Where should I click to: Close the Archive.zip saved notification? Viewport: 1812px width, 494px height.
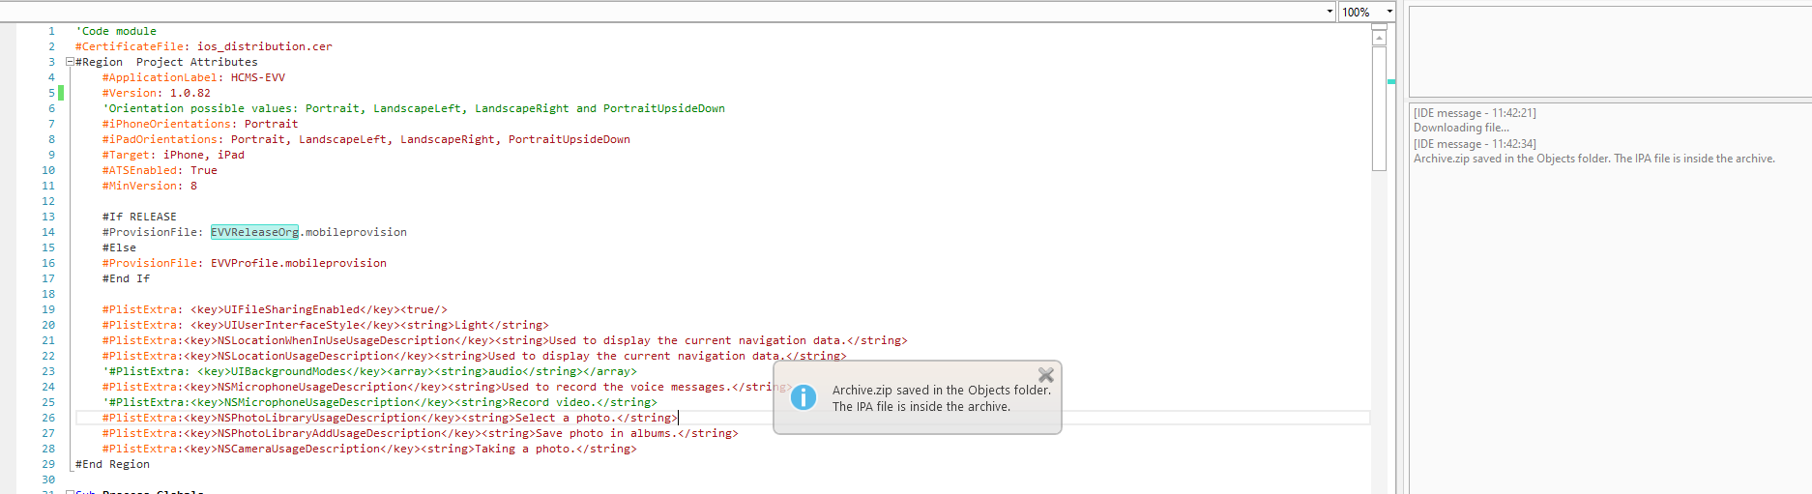pos(1045,375)
